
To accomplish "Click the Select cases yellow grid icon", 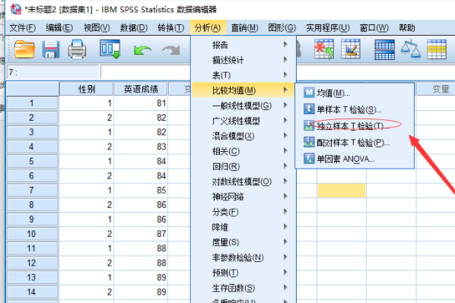I will click(x=437, y=49).
